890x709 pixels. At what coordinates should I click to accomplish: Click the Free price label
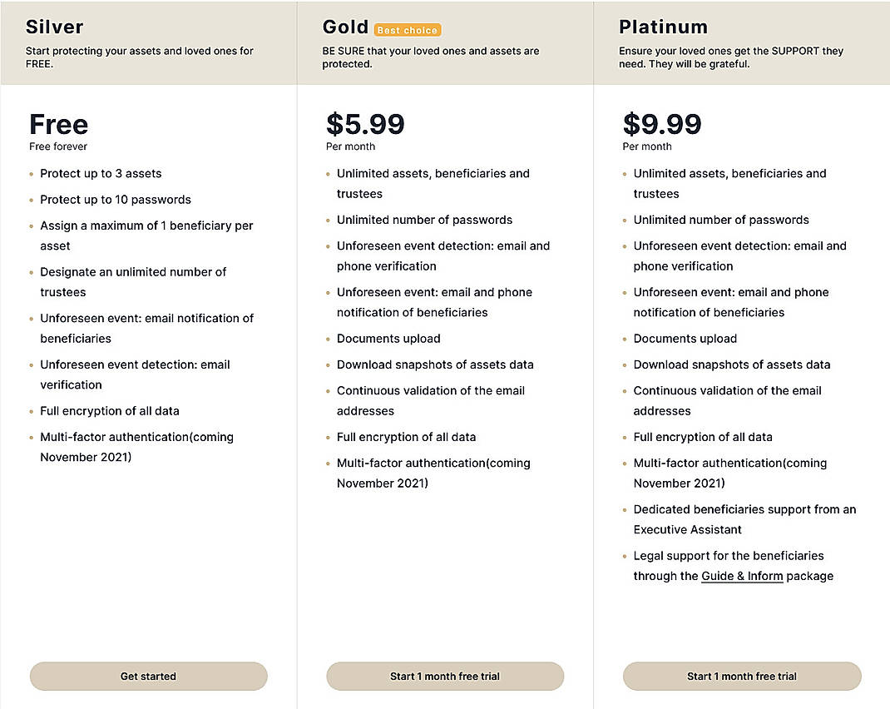point(58,124)
